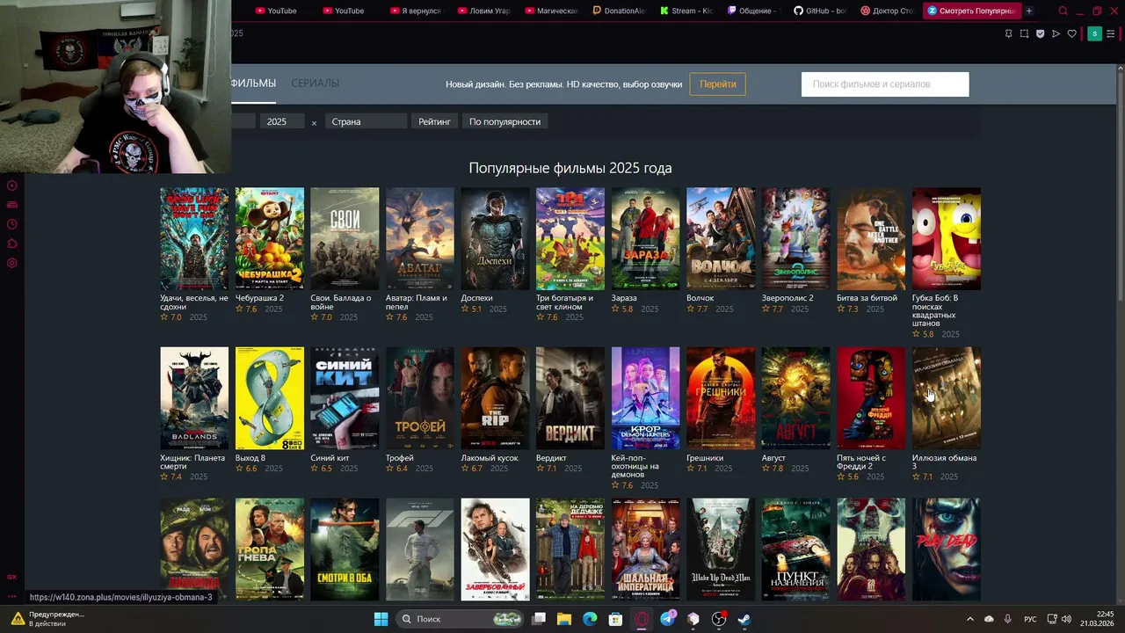Open a new tab with plus button
The width and height of the screenshot is (1125, 633).
coord(1028,11)
